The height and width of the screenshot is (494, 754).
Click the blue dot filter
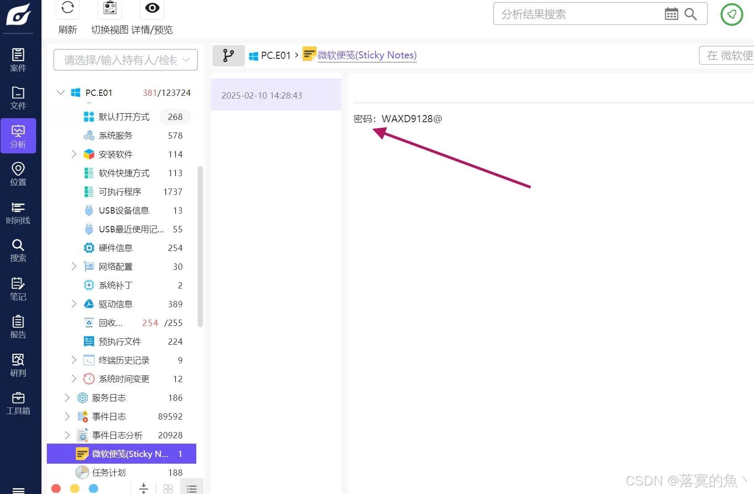point(94,489)
